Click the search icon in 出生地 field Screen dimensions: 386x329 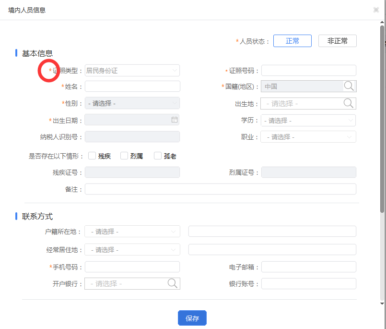(x=349, y=103)
